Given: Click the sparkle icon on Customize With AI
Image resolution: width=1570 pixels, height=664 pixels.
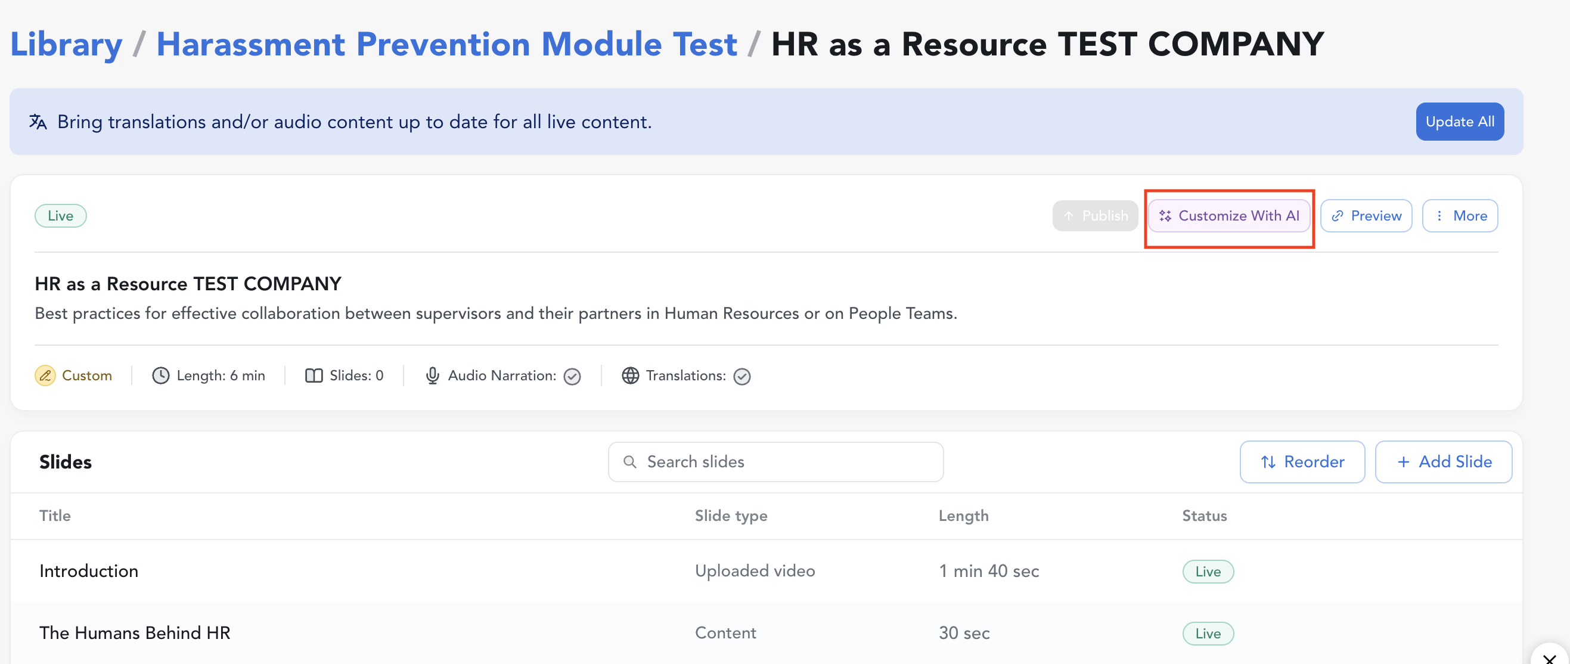Looking at the screenshot, I should (1165, 216).
